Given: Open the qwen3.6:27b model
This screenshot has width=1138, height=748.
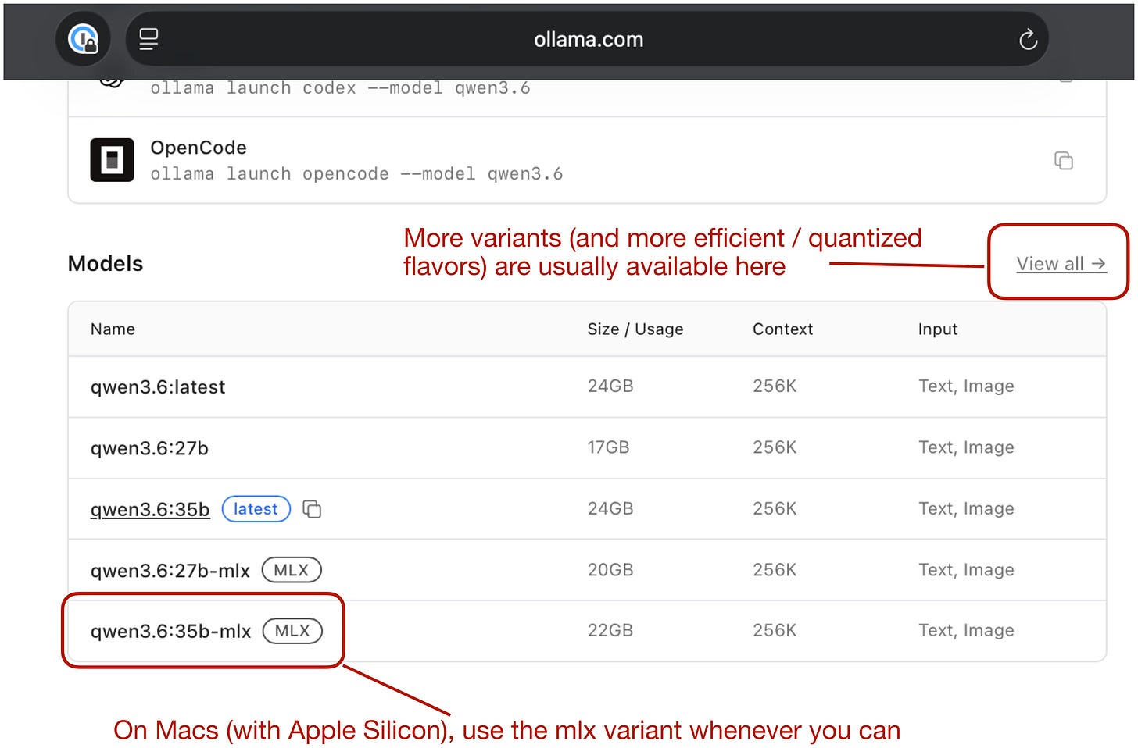Looking at the screenshot, I should tap(149, 448).
